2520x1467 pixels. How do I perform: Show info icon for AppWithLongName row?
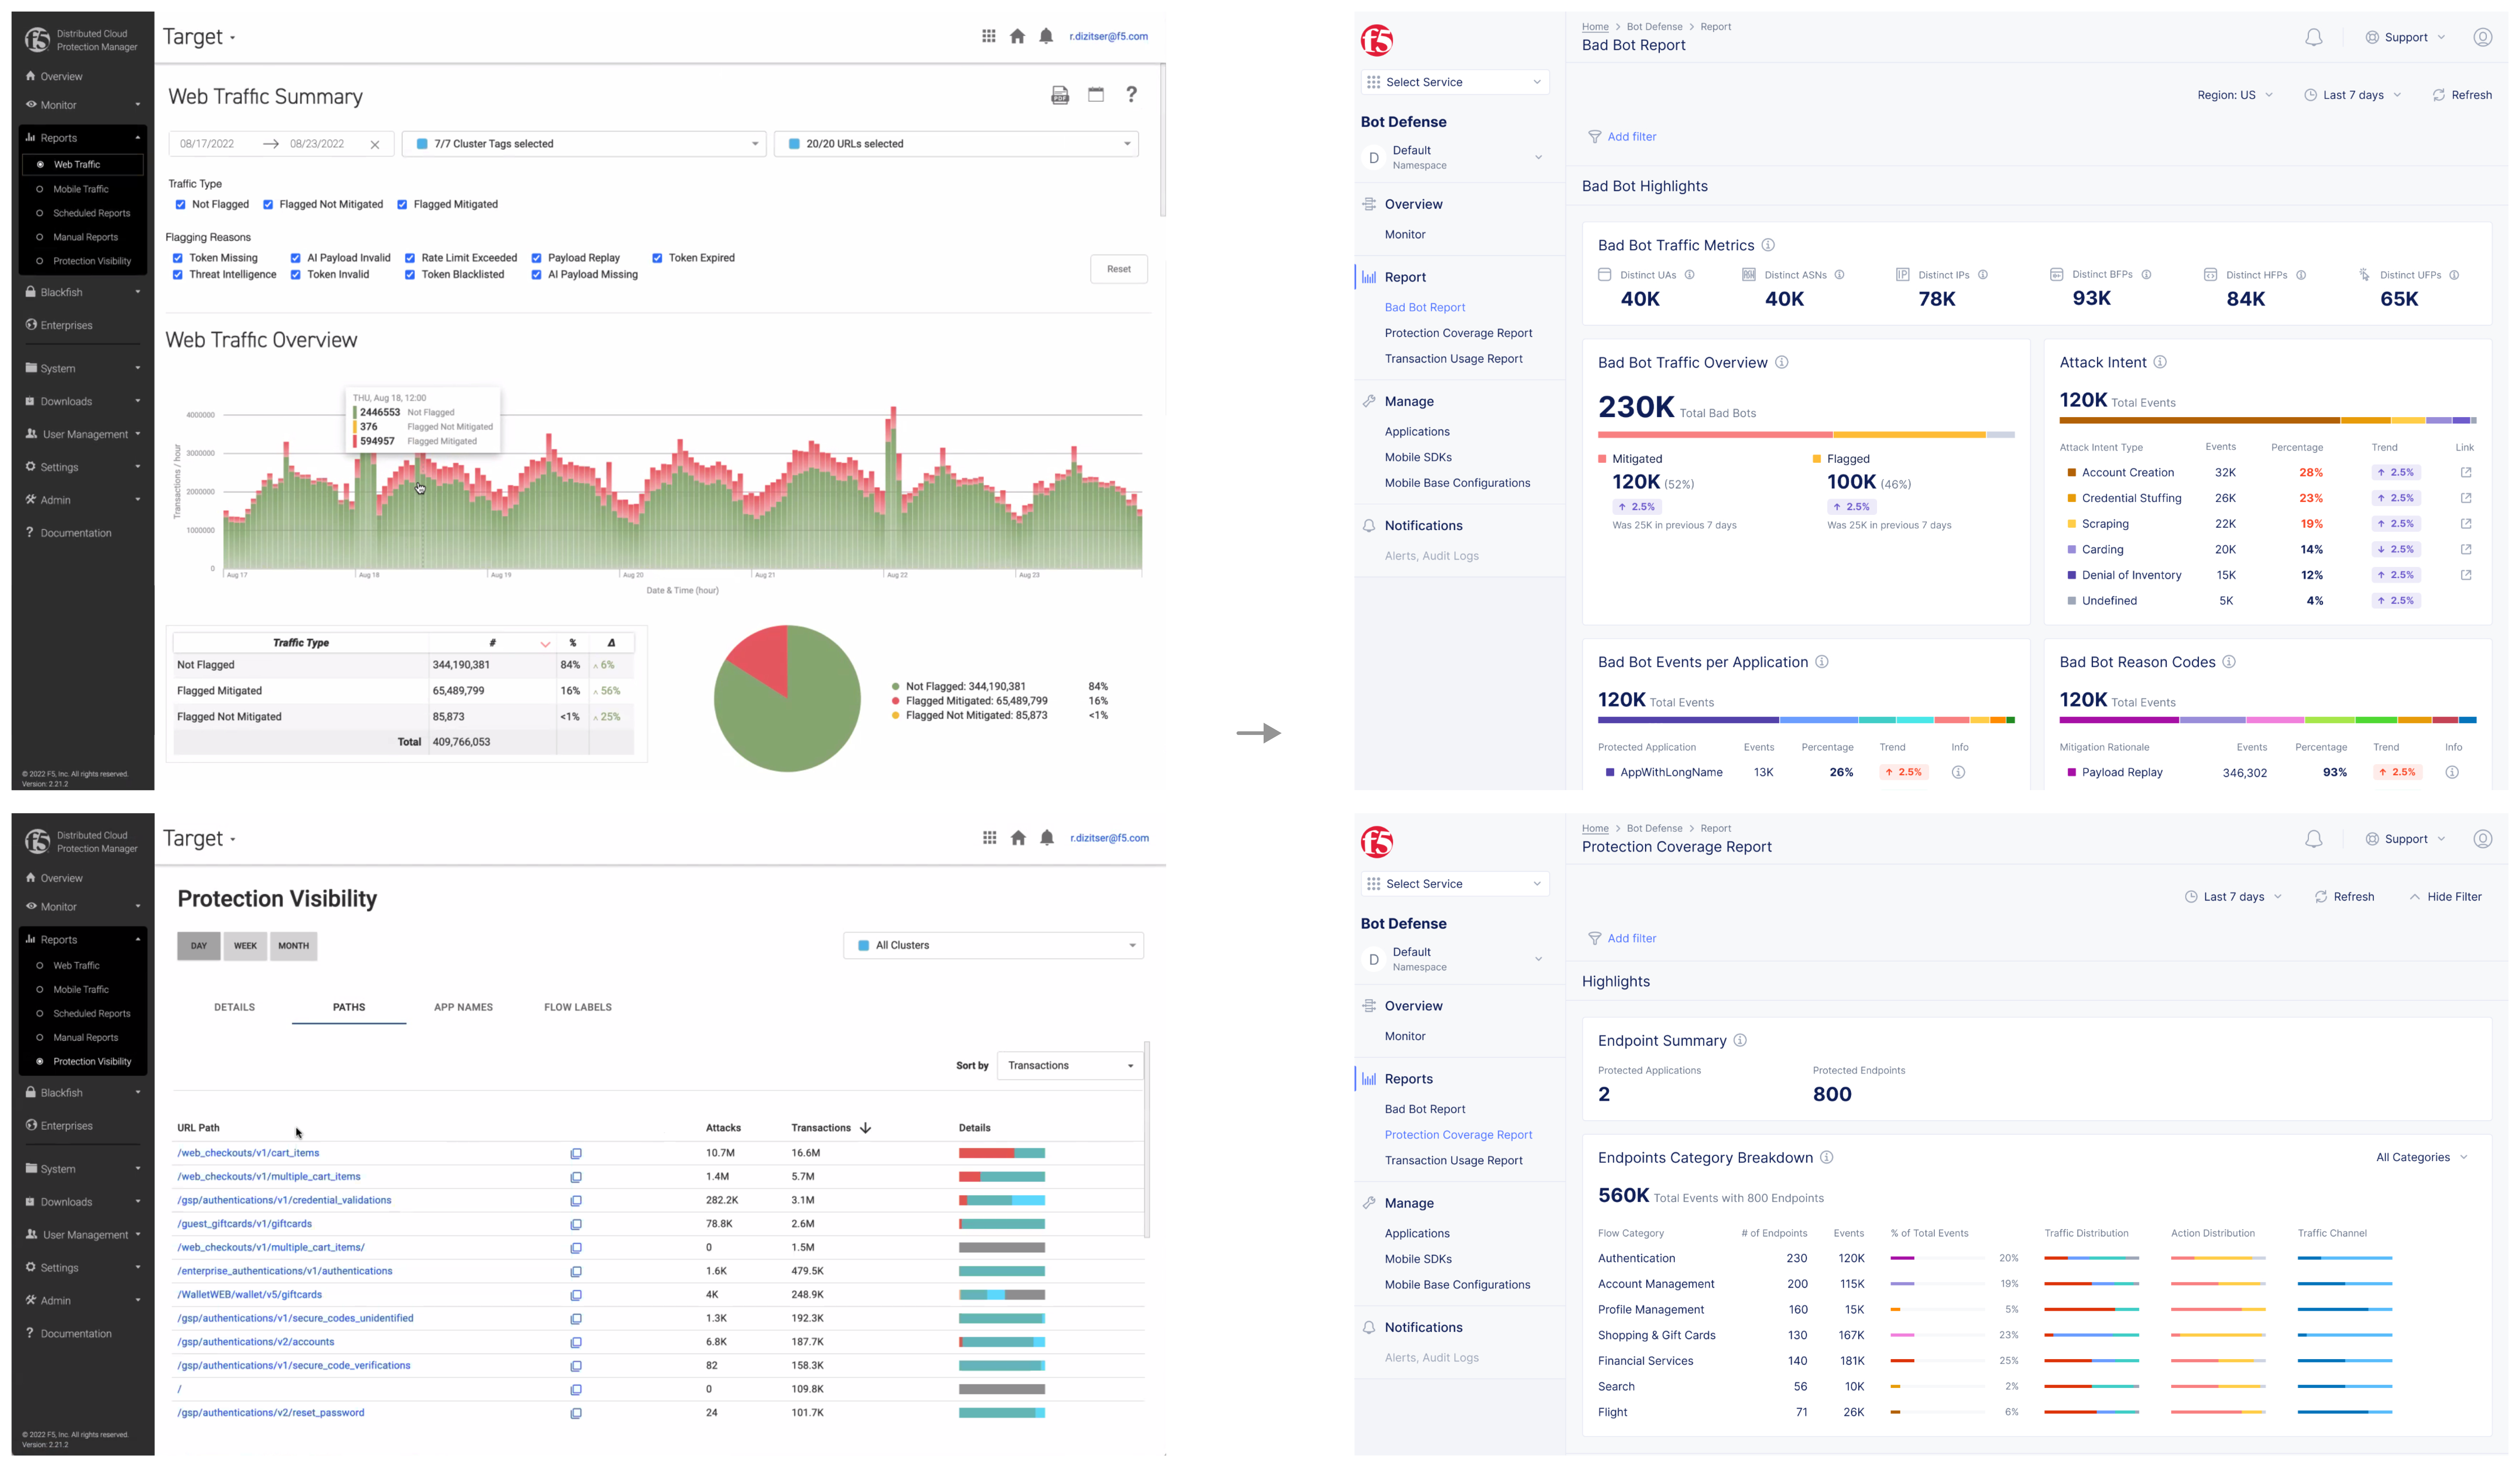point(1958,772)
